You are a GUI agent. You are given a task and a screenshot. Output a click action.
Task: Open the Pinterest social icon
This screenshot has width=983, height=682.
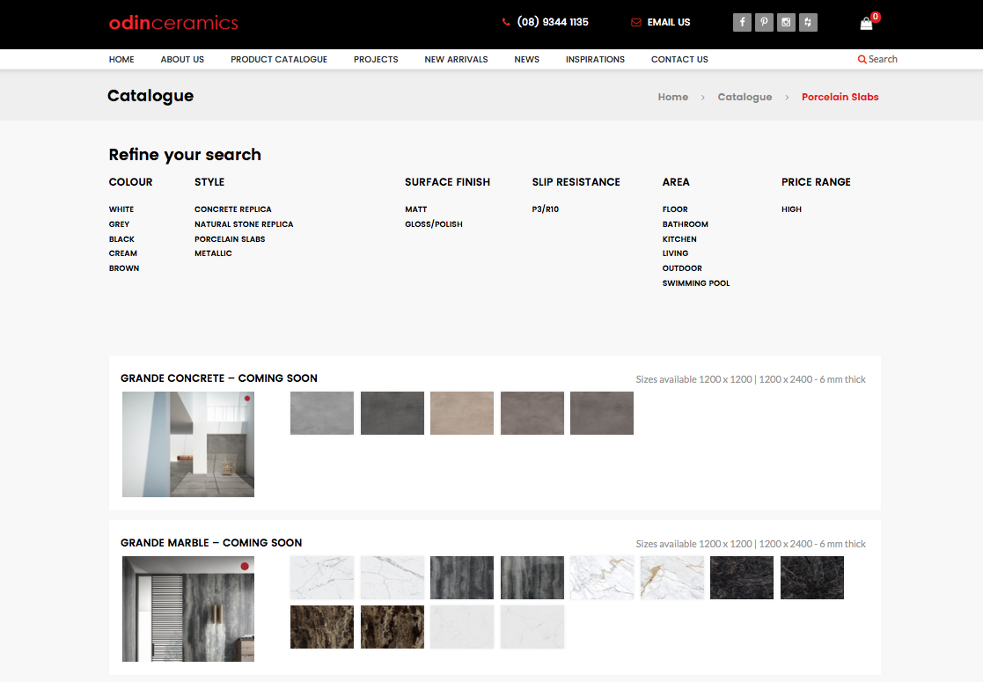(x=764, y=23)
